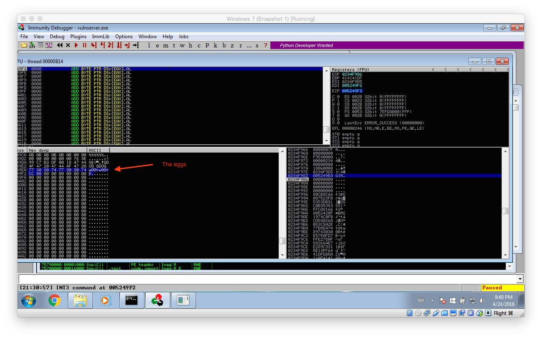The width and height of the screenshot is (542, 338).
Task: Pause execution with the red pause icon
Action: 84,45
